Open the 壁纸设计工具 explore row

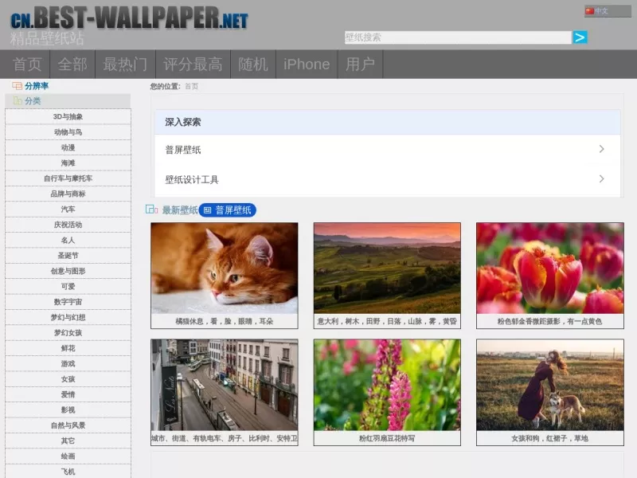click(x=388, y=179)
